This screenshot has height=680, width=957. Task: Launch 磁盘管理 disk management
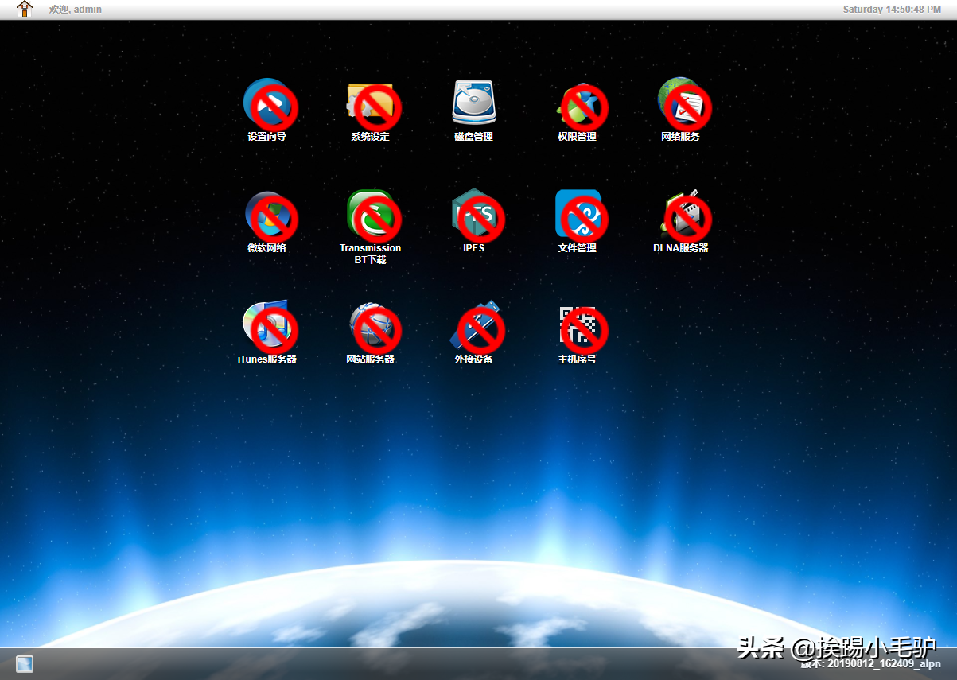click(x=473, y=103)
